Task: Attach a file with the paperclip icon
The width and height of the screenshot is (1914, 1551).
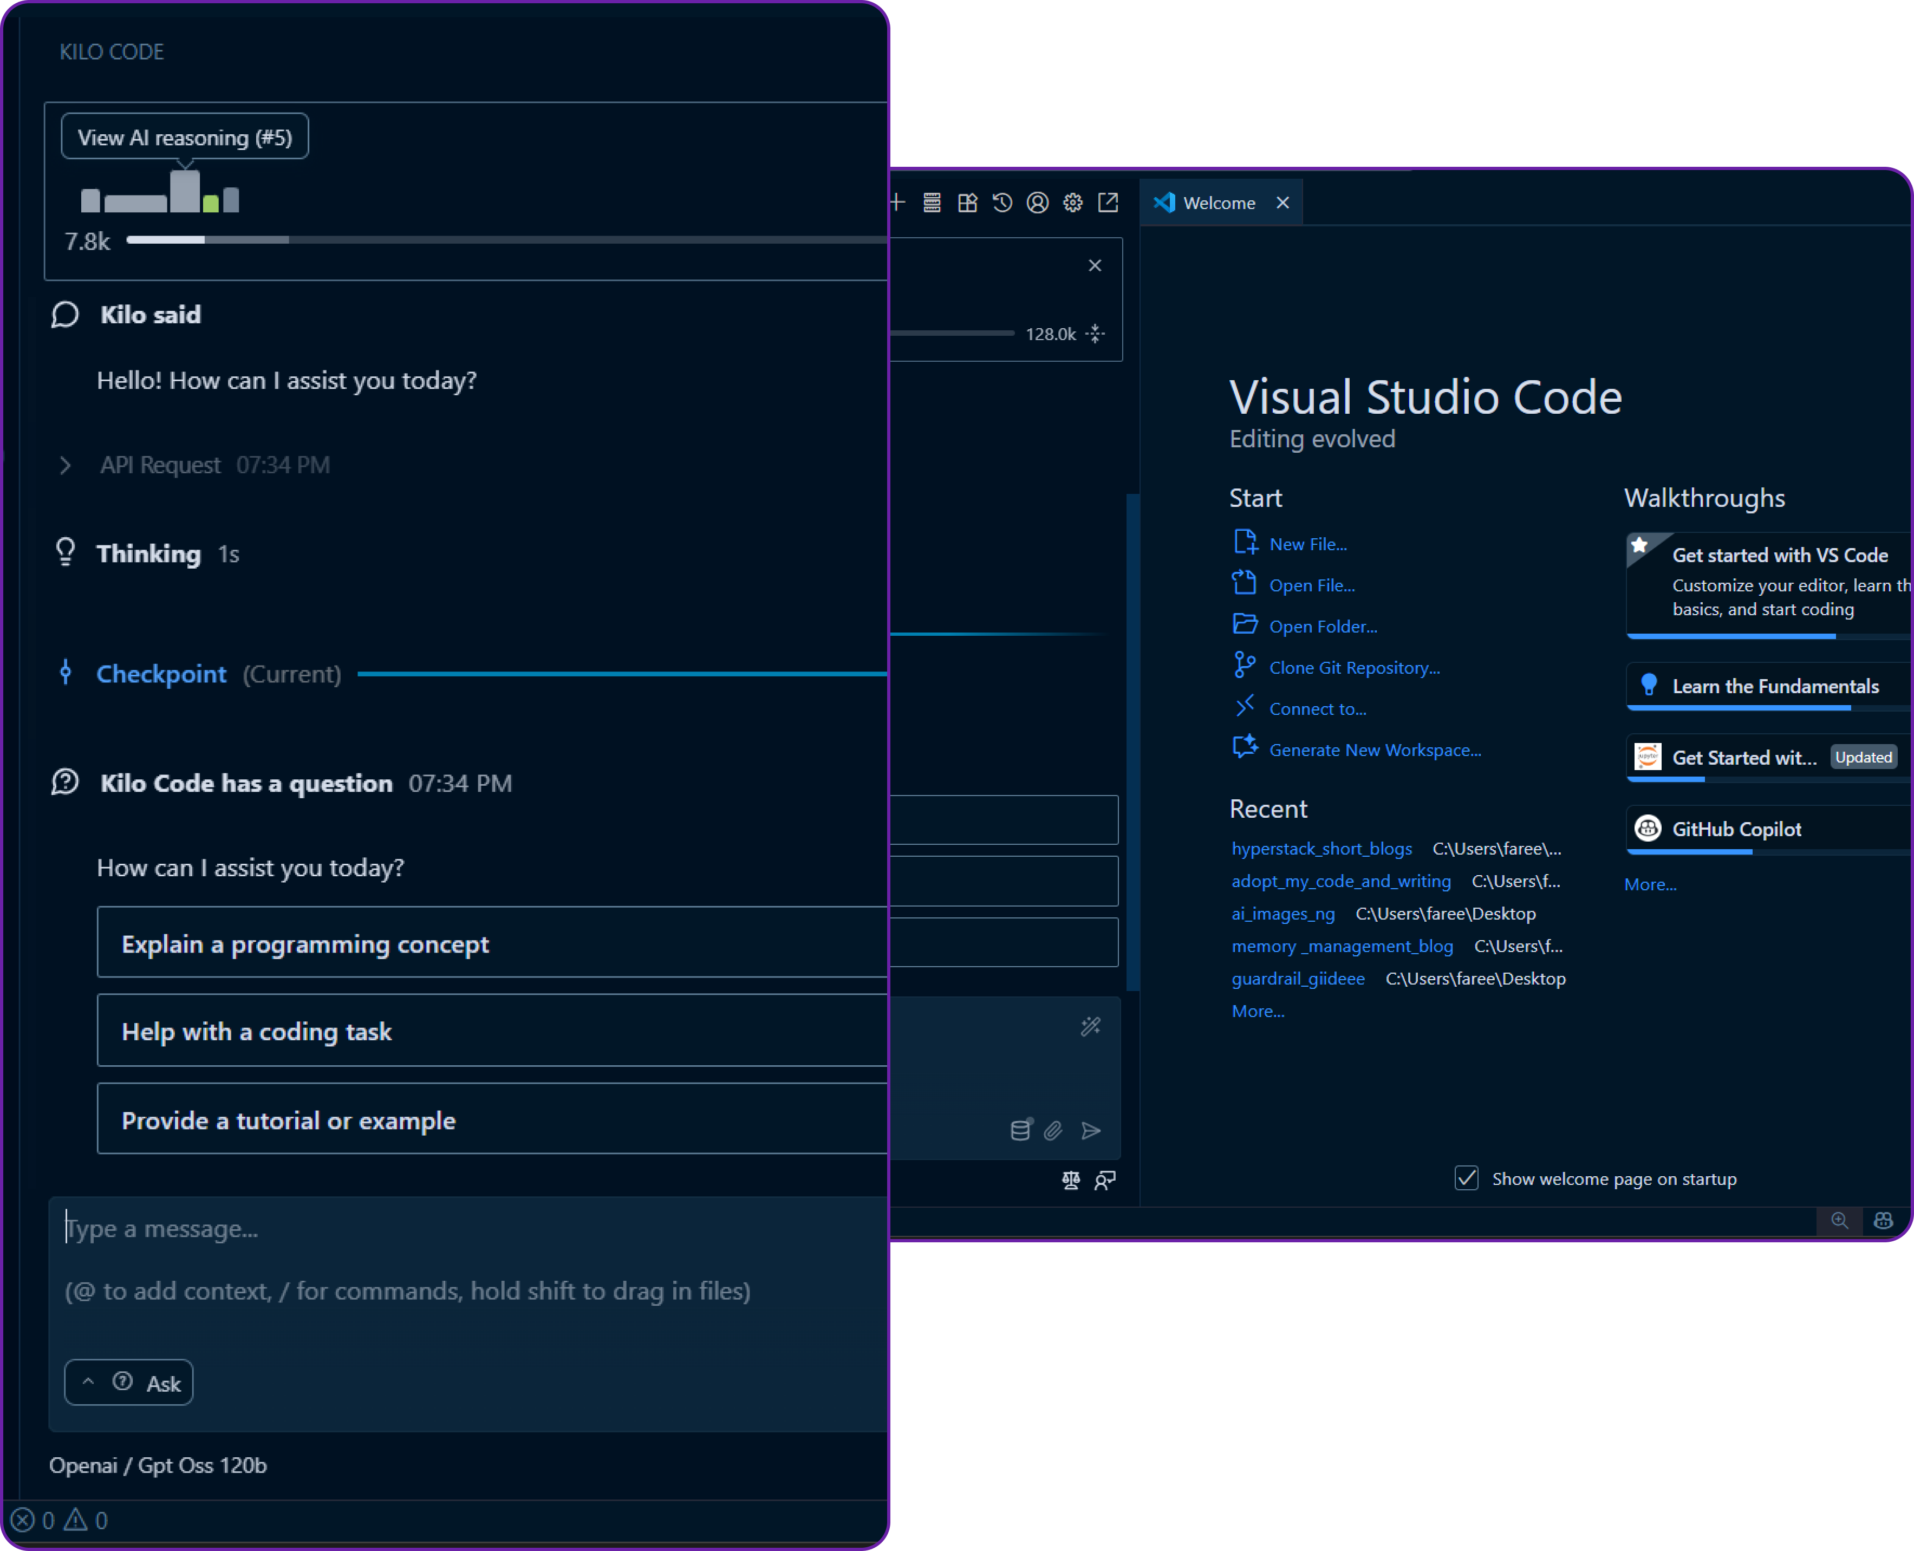Action: (x=1052, y=1130)
